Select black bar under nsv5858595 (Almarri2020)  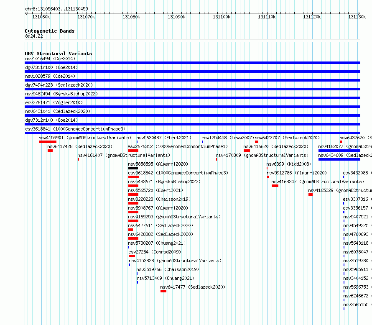tap(133, 168)
